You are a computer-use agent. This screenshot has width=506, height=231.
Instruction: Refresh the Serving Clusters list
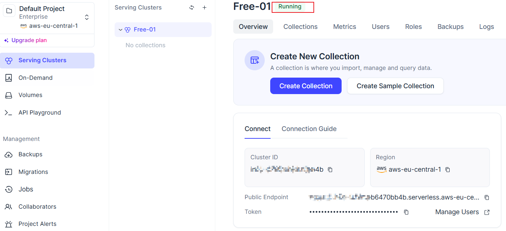coord(191,8)
